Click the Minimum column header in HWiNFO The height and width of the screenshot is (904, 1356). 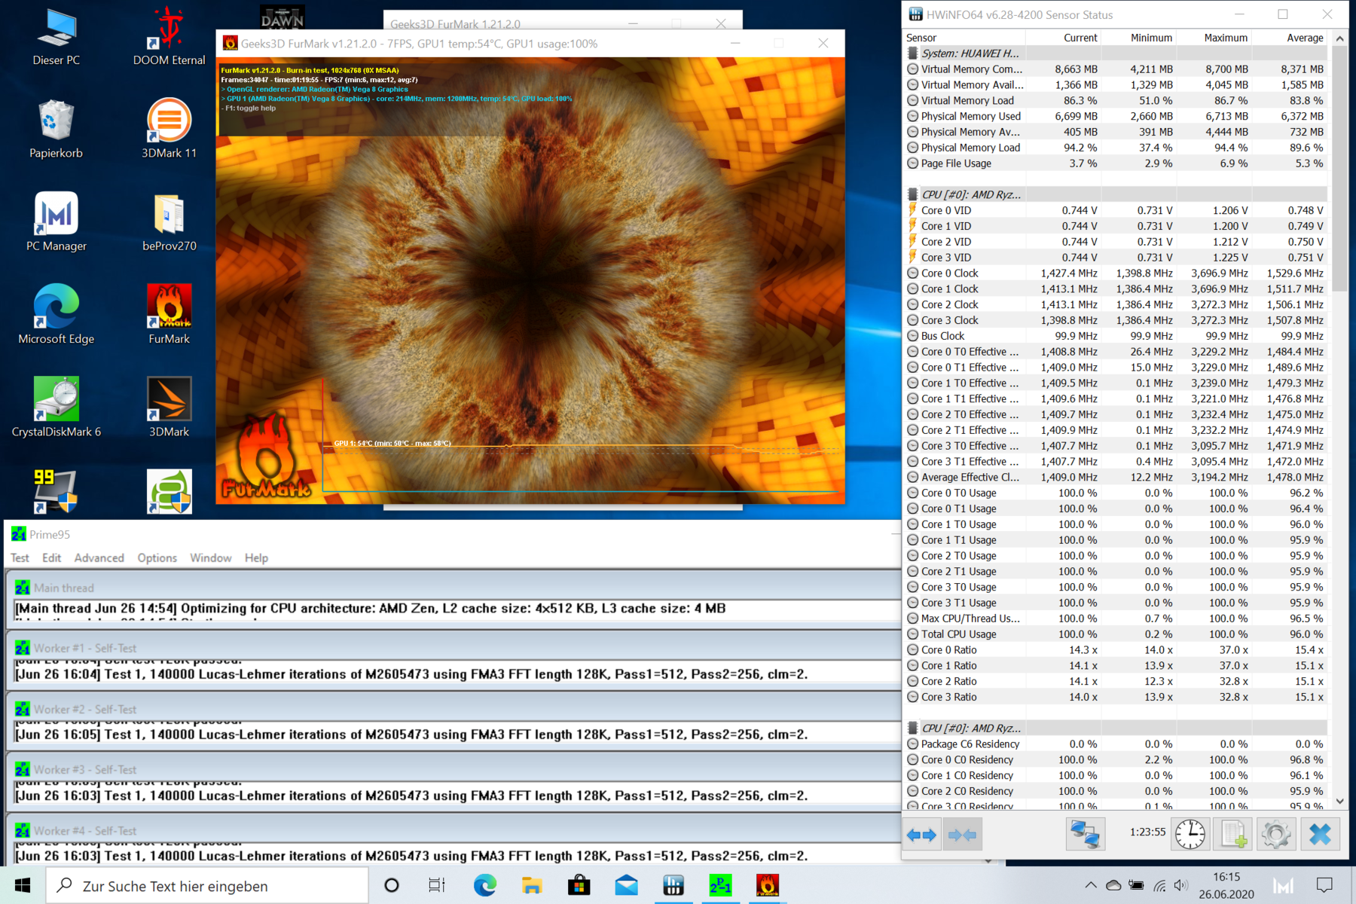(1138, 38)
